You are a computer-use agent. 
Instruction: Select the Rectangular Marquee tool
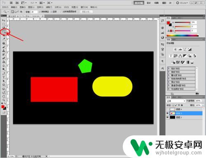tap(4, 24)
